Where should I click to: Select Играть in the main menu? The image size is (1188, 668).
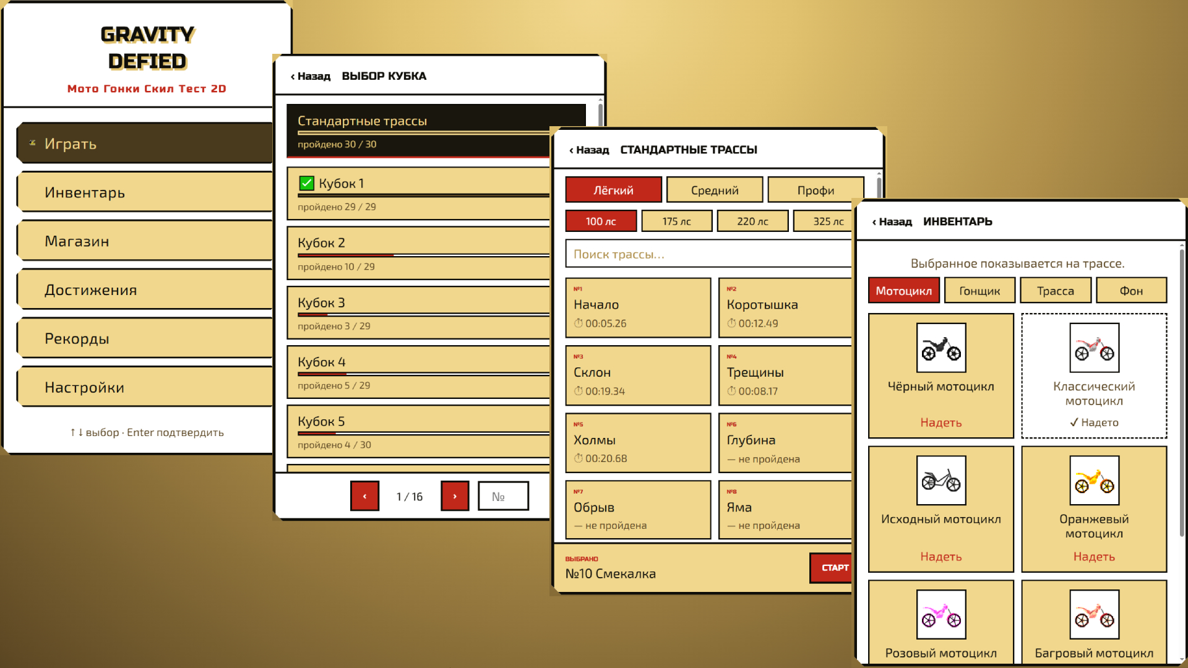pos(145,143)
